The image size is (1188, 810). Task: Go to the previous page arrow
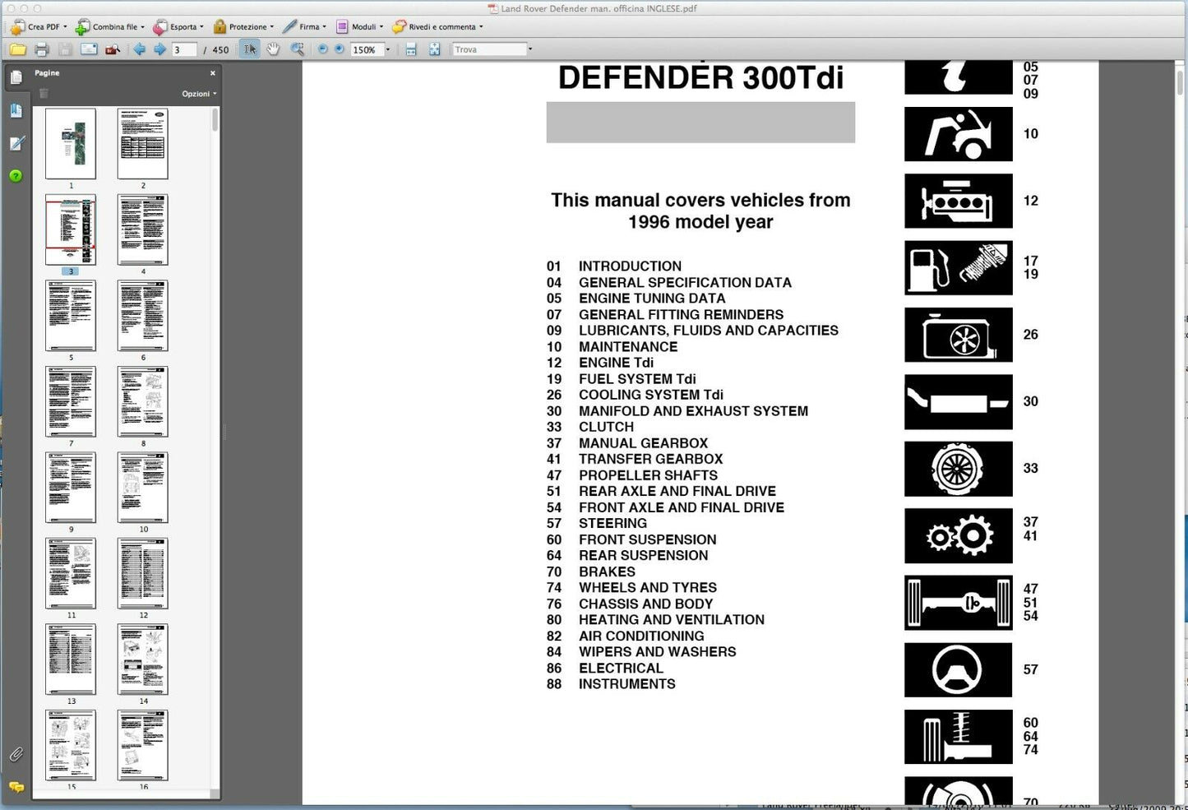point(139,49)
